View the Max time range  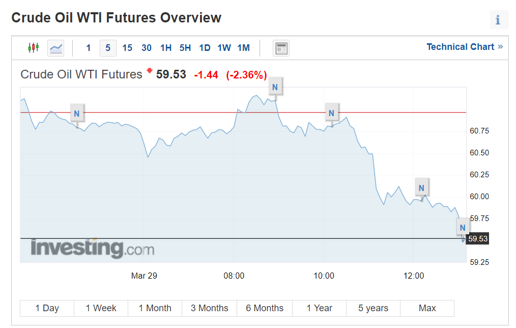tap(427, 308)
